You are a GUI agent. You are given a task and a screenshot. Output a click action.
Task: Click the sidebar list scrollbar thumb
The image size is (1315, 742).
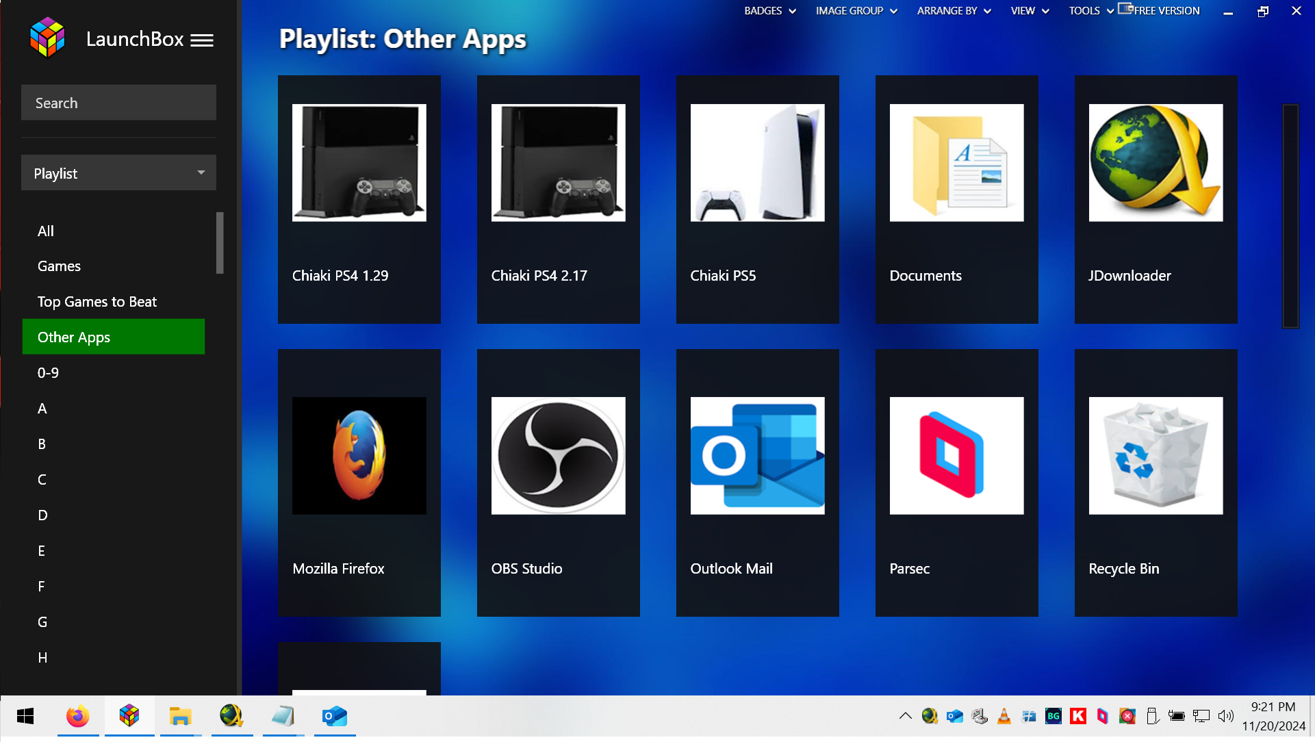(220, 242)
